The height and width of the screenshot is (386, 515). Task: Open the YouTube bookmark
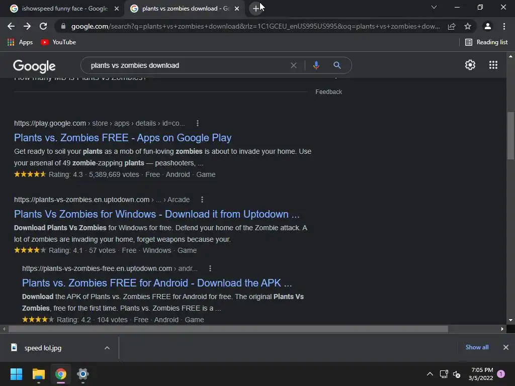tap(58, 42)
